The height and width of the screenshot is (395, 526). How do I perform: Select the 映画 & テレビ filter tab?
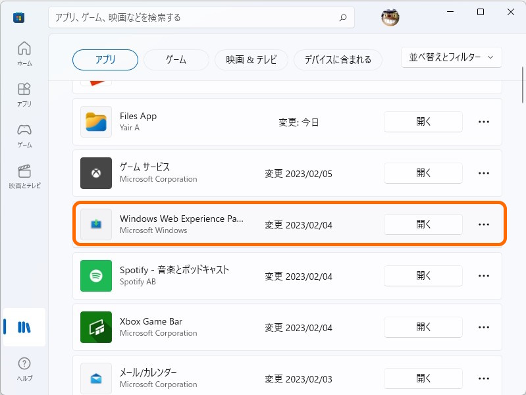tap(251, 60)
